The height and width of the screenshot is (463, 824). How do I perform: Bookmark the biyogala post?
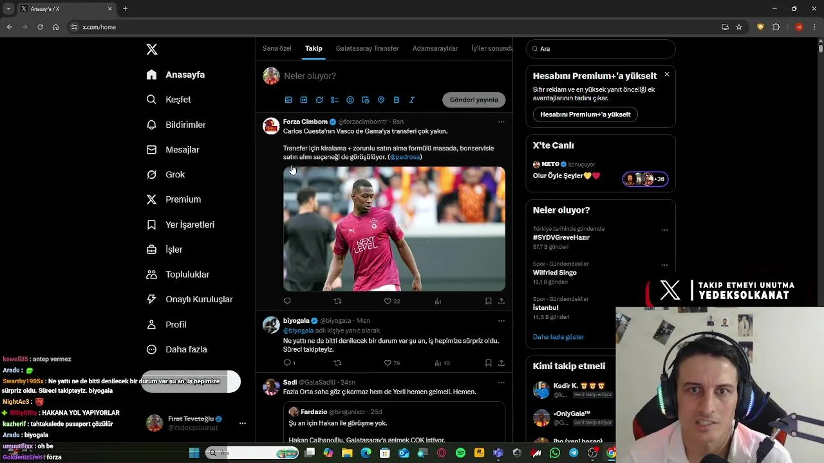click(489, 363)
